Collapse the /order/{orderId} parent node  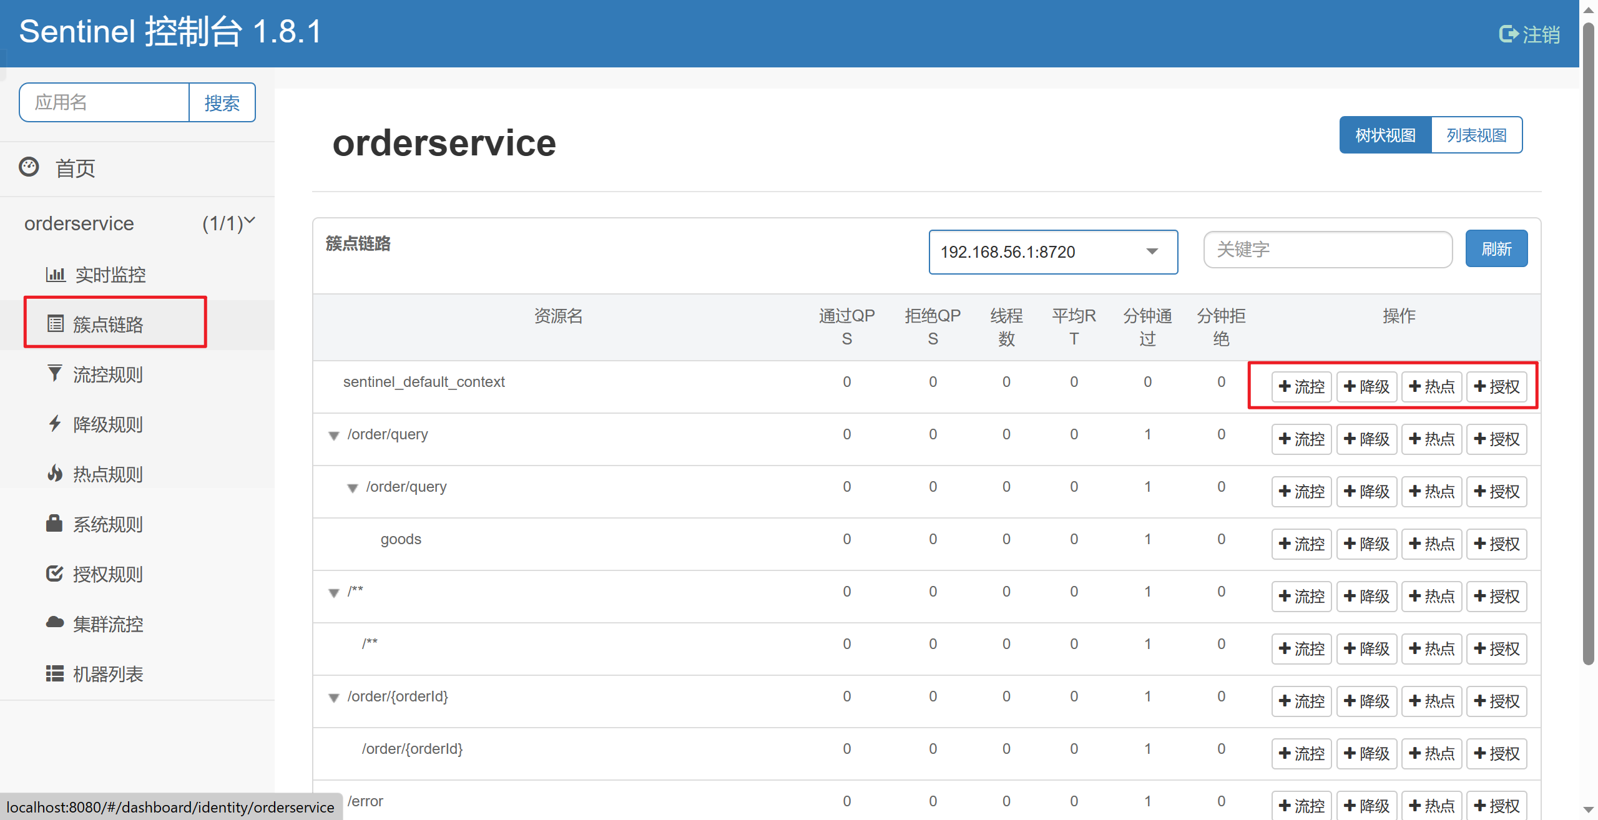click(334, 698)
